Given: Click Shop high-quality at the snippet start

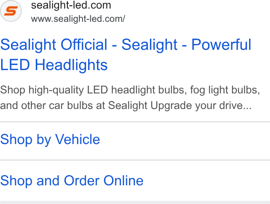Looking at the screenshot, I should [x=42, y=90].
